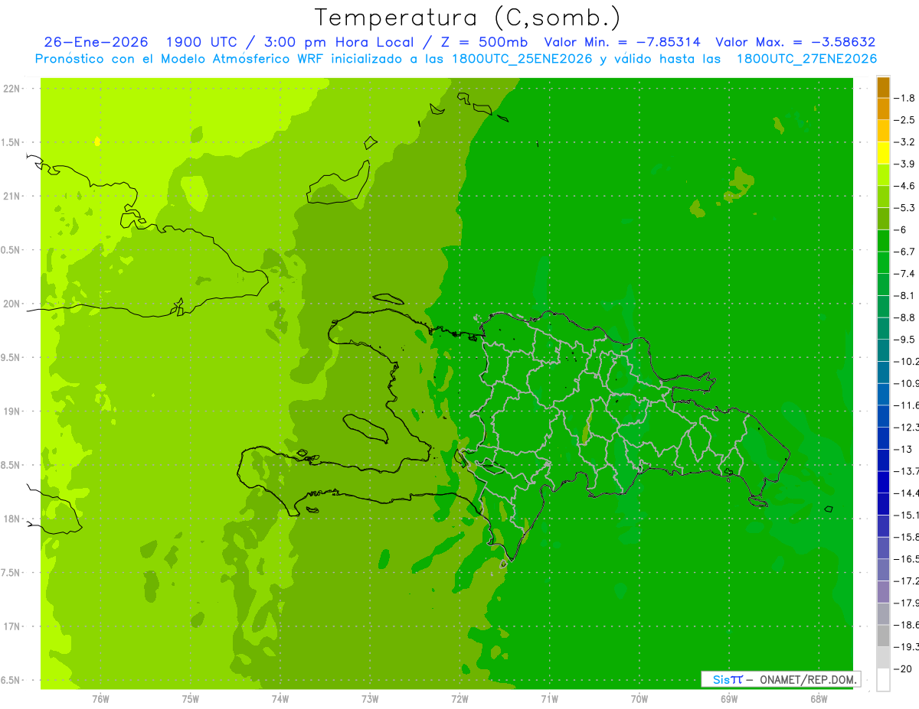The height and width of the screenshot is (709, 919).
Task: Click the '75W' longitude label
Action: (x=191, y=699)
